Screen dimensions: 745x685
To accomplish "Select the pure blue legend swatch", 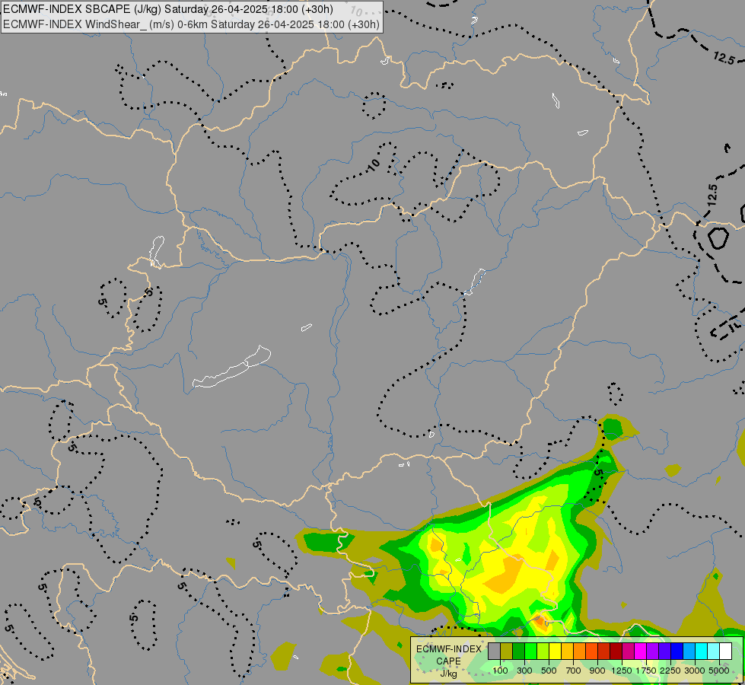I will tap(677, 651).
